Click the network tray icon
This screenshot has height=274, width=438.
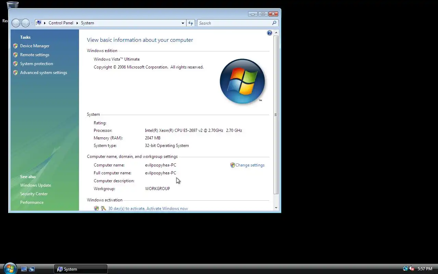(405, 269)
